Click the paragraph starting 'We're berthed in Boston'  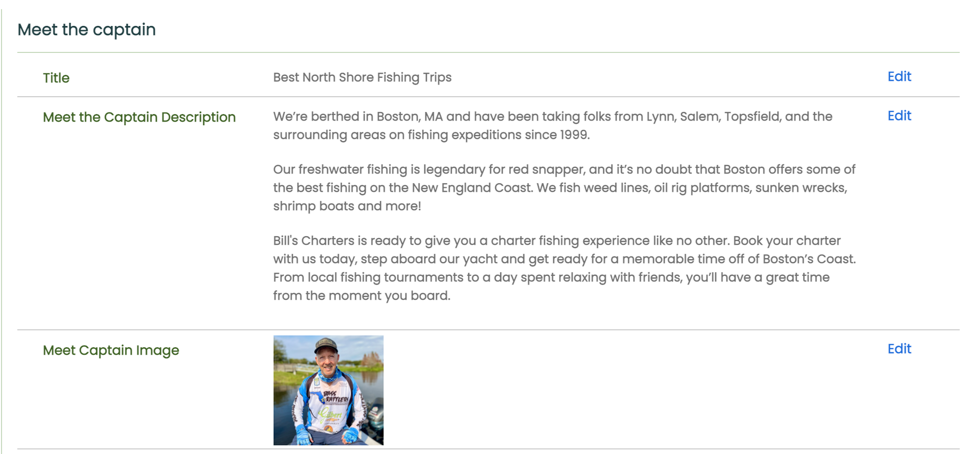pyautogui.click(x=553, y=126)
